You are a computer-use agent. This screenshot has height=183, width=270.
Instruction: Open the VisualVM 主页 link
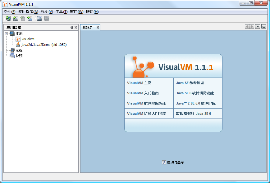(x=139, y=83)
